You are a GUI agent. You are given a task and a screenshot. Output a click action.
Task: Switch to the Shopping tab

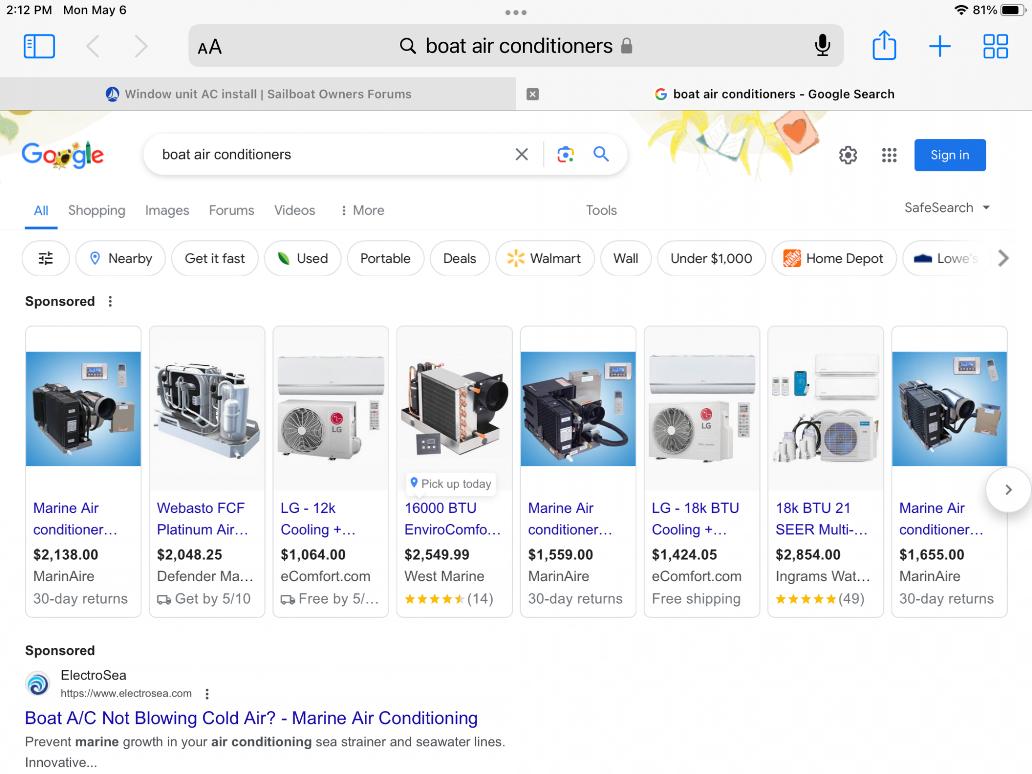[x=96, y=211]
